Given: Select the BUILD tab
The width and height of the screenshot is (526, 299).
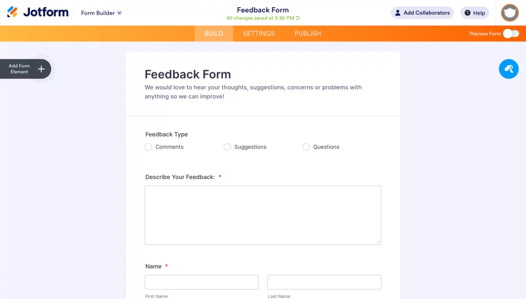Looking at the screenshot, I should click(214, 33).
